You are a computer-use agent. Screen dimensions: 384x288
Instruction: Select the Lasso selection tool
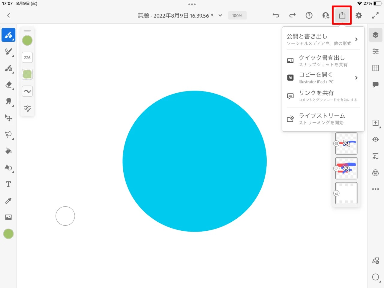tap(8, 134)
